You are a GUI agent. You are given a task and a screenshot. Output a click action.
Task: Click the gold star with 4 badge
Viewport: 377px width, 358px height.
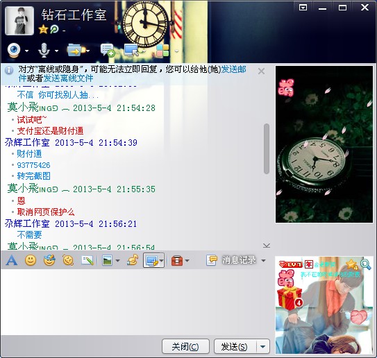pos(352,264)
